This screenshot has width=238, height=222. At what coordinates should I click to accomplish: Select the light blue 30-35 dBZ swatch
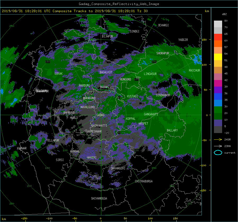218,103
